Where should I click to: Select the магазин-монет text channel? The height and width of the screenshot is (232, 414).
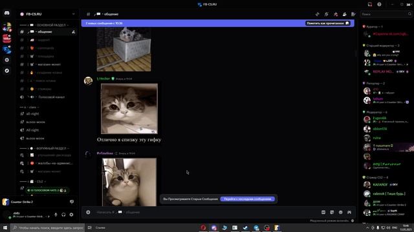point(47,64)
